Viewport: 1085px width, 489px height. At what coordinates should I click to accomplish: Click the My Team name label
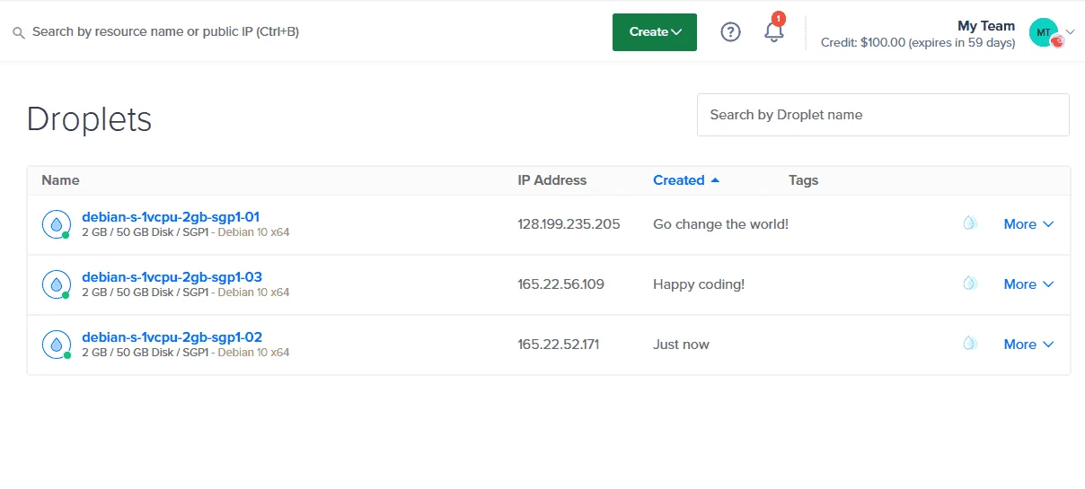pyautogui.click(x=986, y=26)
